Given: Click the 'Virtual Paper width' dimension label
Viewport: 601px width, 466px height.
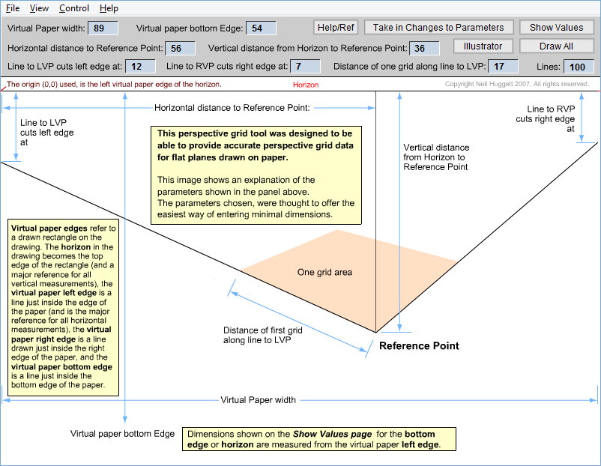Looking at the screenshot, I should 258,400.
